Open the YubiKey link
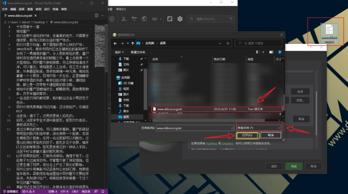The image size is (348, 194). tap(211, 143)
